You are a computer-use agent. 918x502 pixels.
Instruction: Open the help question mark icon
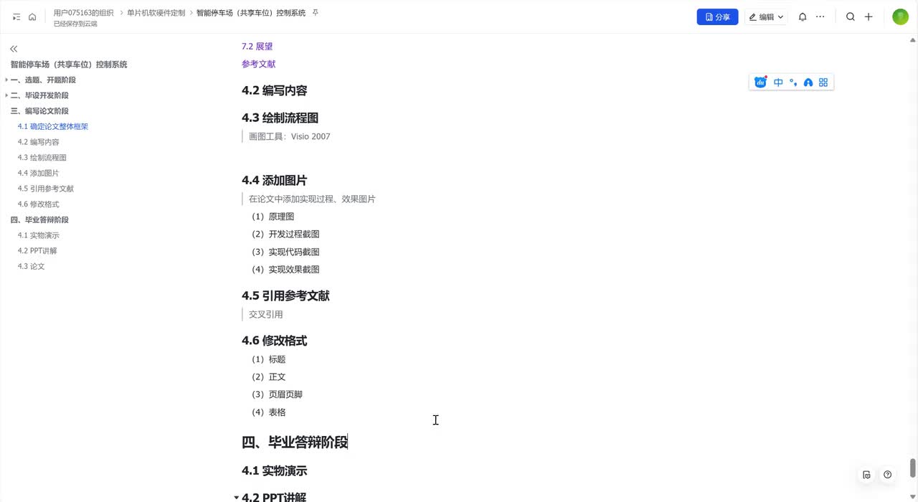888,475
